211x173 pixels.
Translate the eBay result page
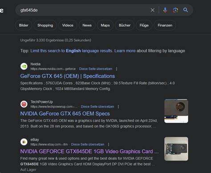88,145
